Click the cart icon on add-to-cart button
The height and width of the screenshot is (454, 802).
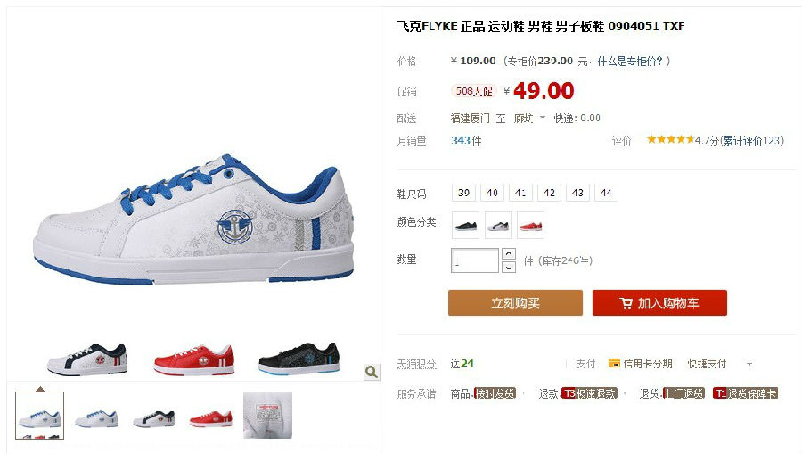tap(626, 303)
